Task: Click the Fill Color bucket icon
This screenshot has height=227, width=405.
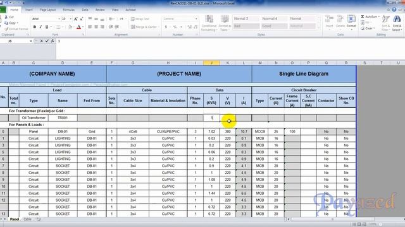Action: click(70, 27)
